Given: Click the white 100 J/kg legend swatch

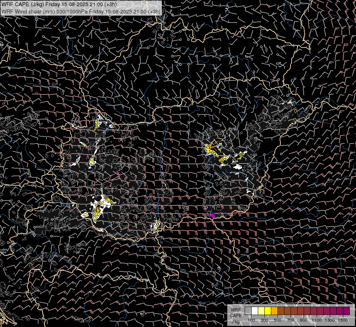Looking at the screenshot, I should point(255,311).
